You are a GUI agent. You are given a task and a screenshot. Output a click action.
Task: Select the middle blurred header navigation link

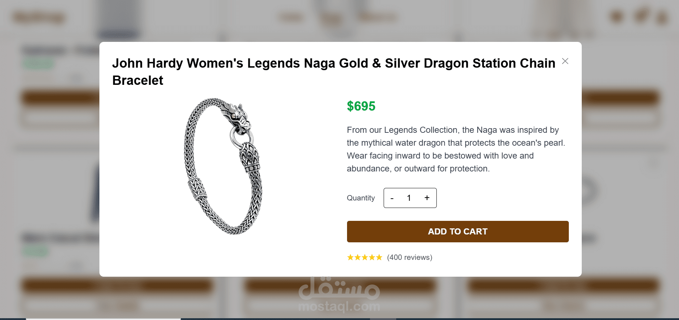pos(332,17)
